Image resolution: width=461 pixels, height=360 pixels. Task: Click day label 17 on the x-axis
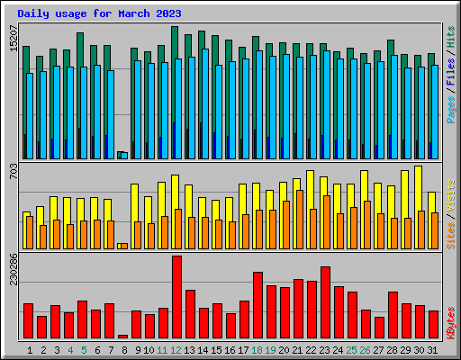pos(243,350)
